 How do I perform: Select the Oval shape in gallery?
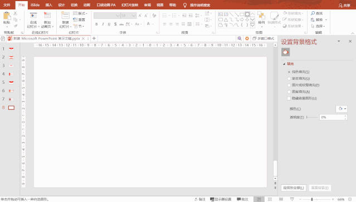[x=247, y=14]
